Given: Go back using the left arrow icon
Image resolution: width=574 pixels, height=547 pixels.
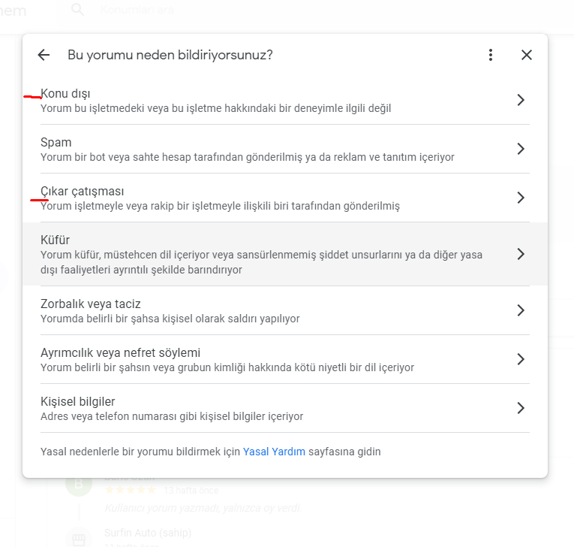Looking at the screenshot, I should pyautogui.click(x=44, y=55).
